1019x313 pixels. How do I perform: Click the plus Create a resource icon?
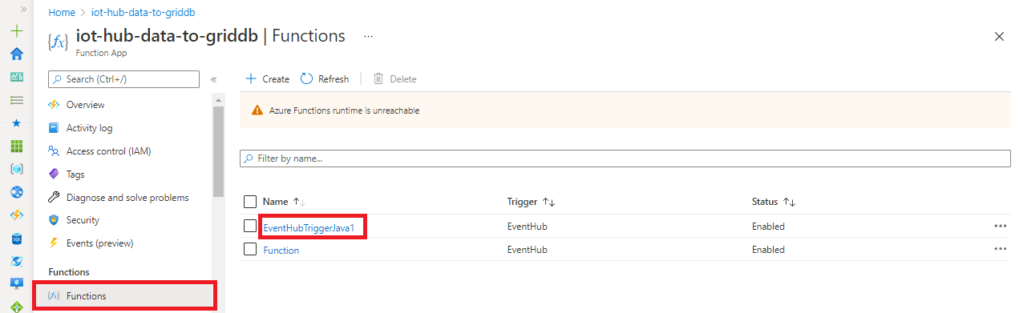(16, 31)
